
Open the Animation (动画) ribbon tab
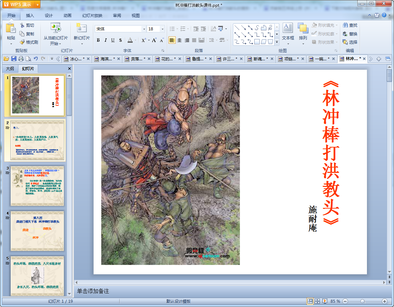(68, 16)
